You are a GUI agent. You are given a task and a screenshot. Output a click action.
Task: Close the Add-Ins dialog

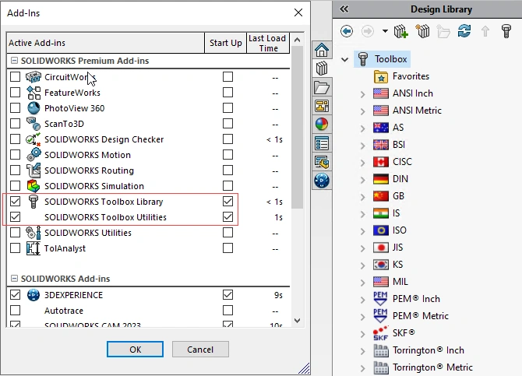tap(298, 12)
